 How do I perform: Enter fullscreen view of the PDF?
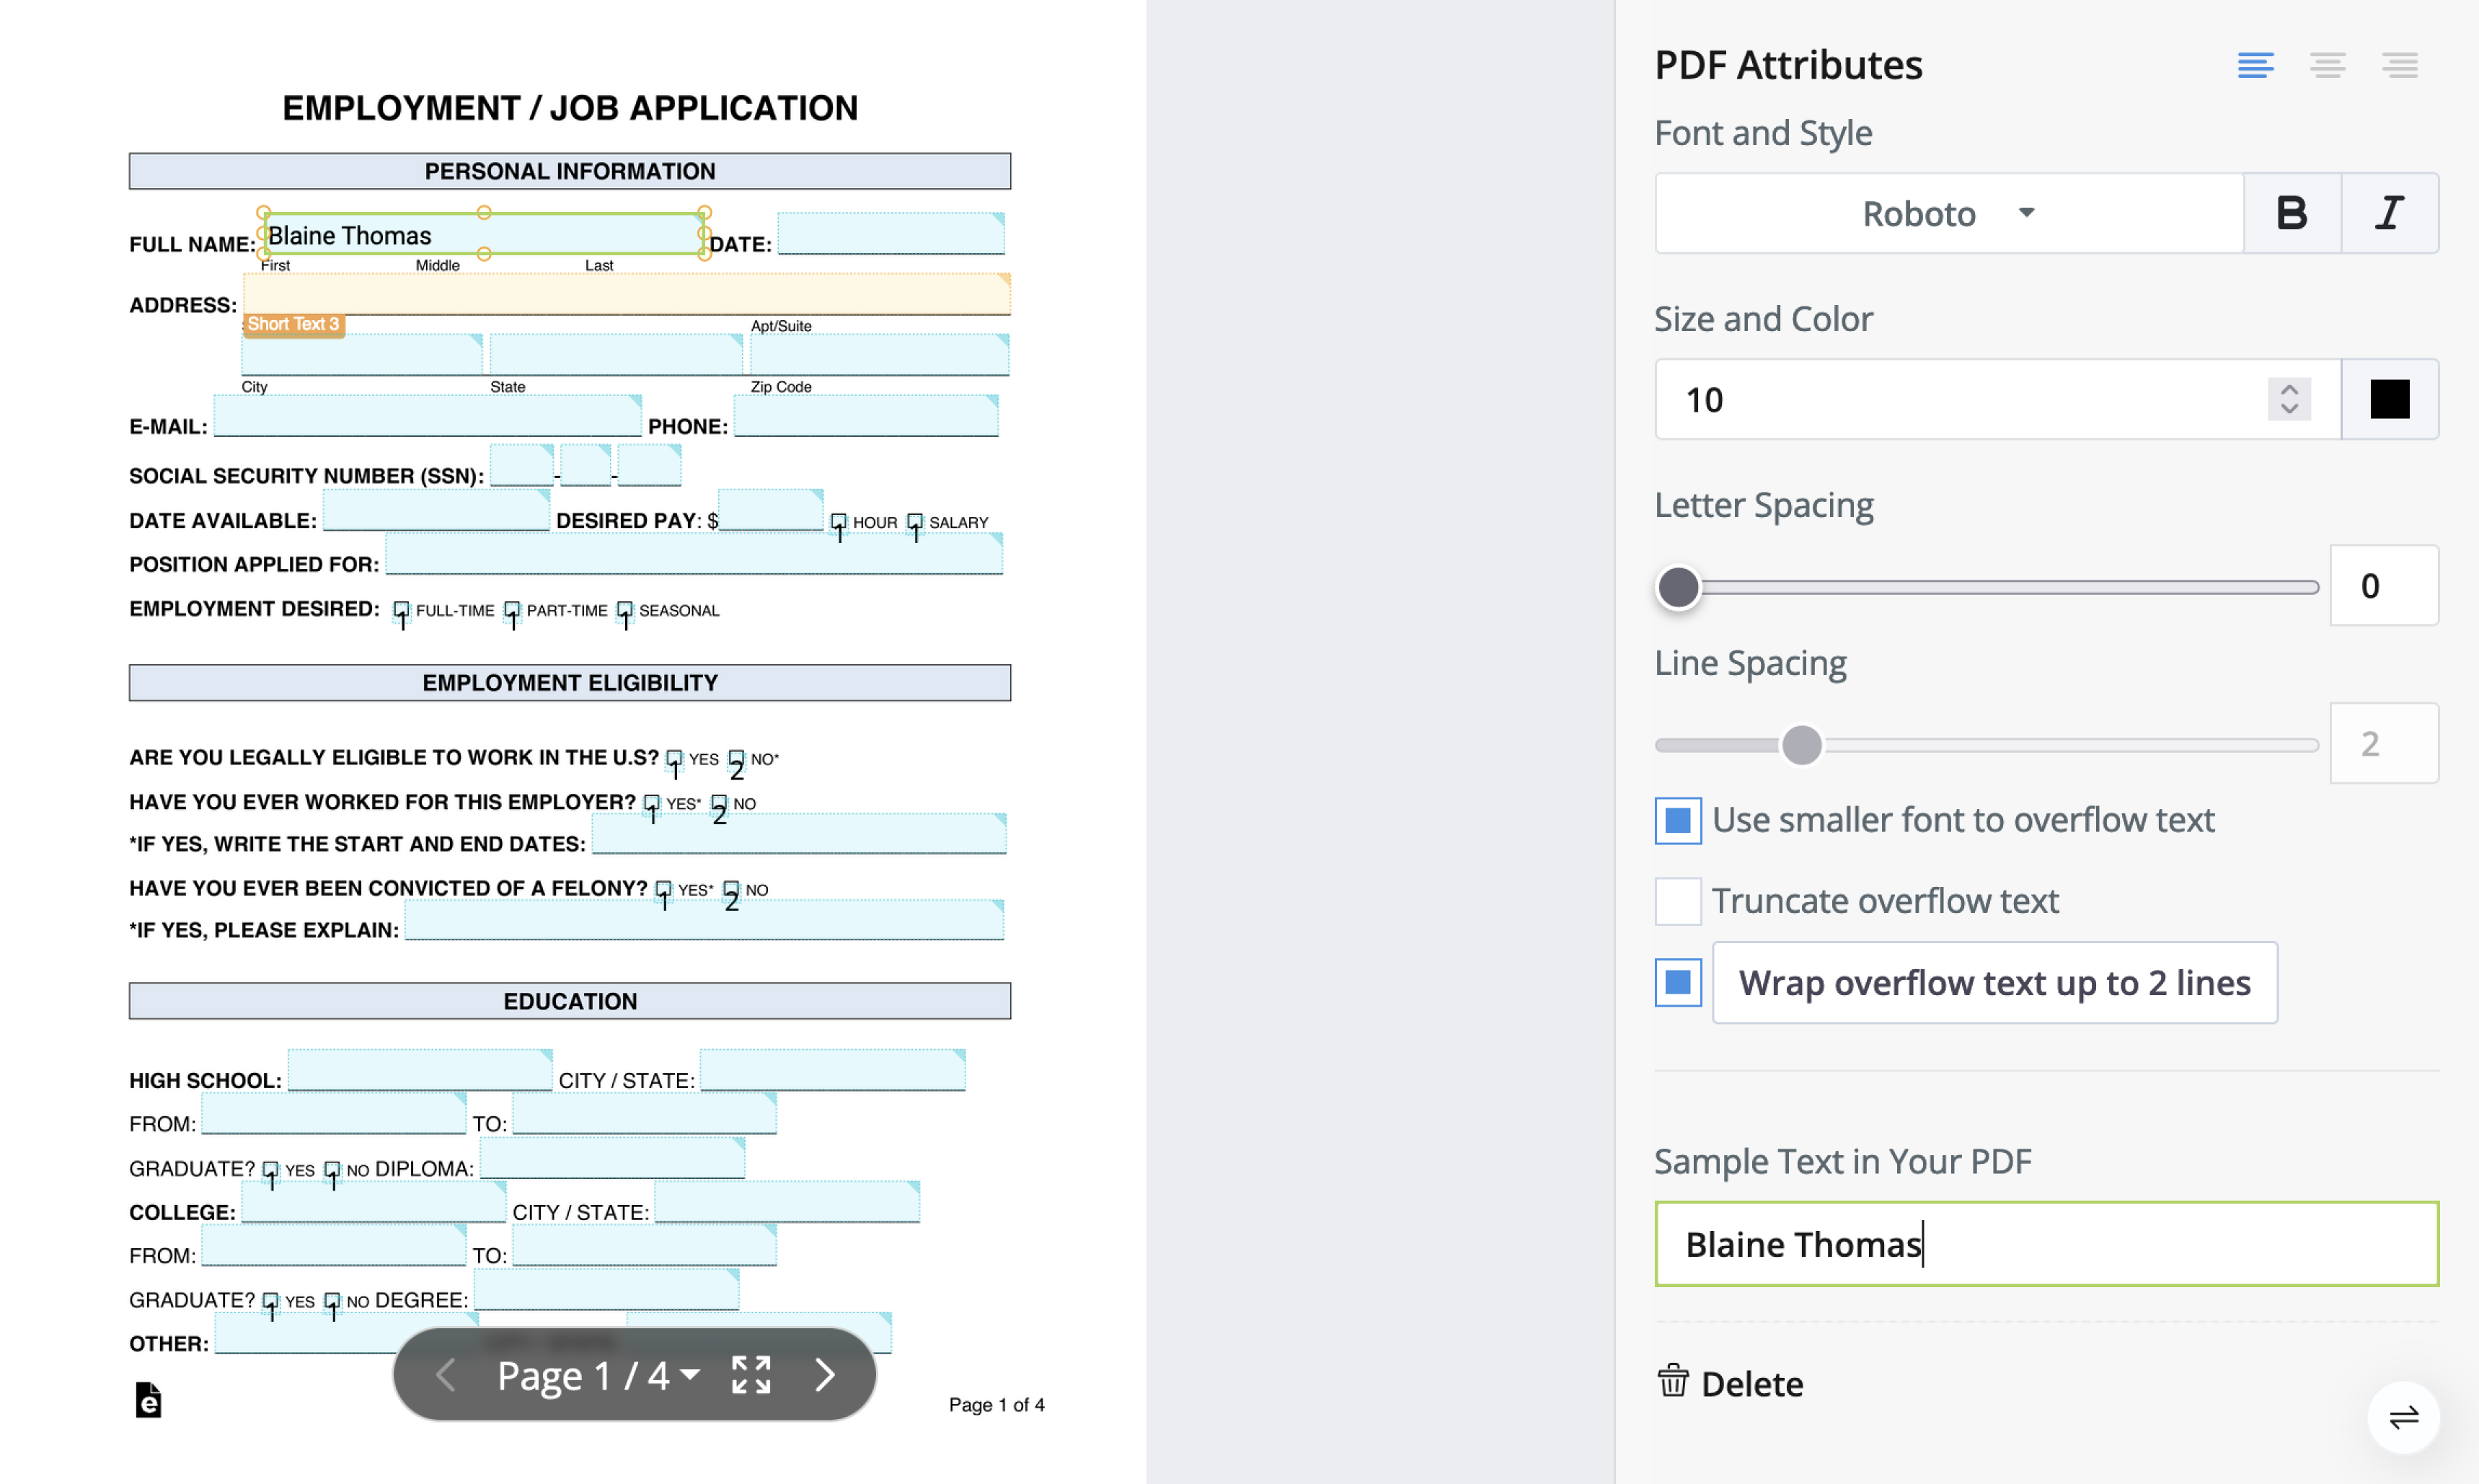tap(751, 1375)
